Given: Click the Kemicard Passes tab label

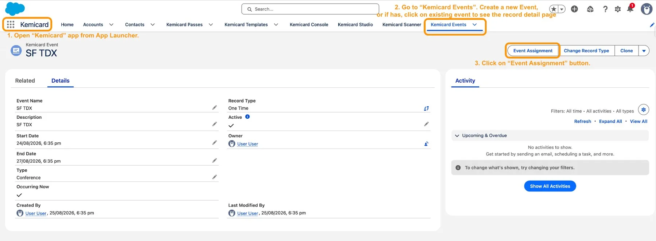Looking at the screenshot, I should [x=184, y=25].
